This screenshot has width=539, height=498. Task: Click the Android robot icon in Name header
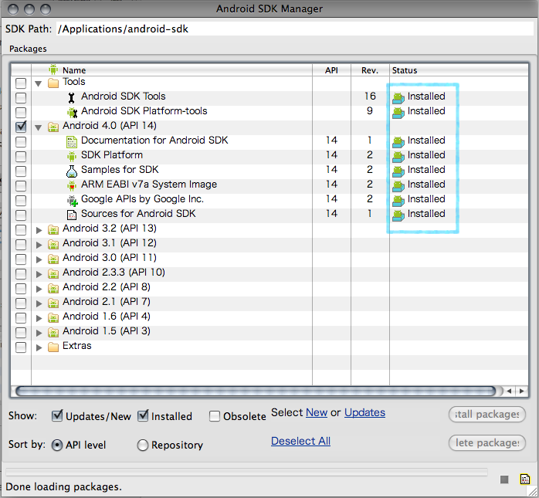point(53,69)
